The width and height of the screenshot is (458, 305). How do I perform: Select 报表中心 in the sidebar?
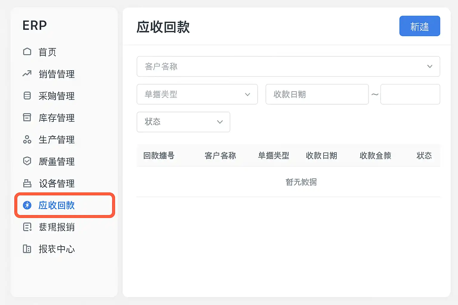coord(57,249)
